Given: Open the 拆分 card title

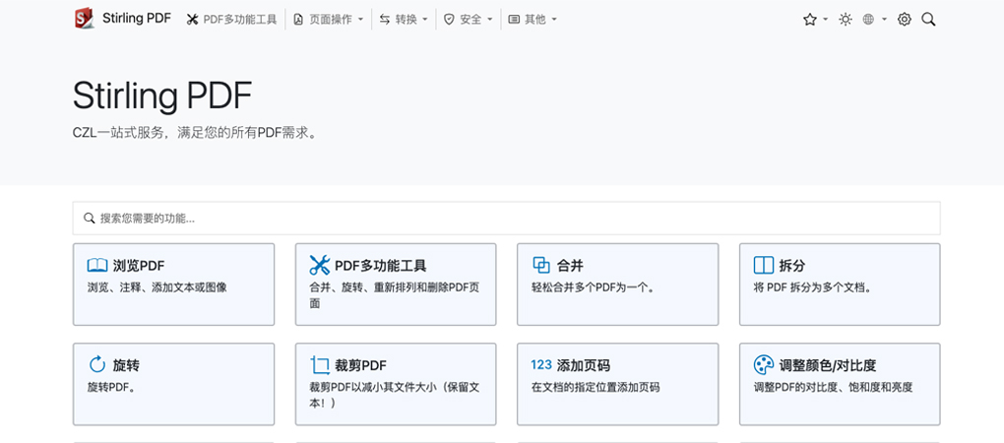Looking at the screenshot, I should click(792, 266).
